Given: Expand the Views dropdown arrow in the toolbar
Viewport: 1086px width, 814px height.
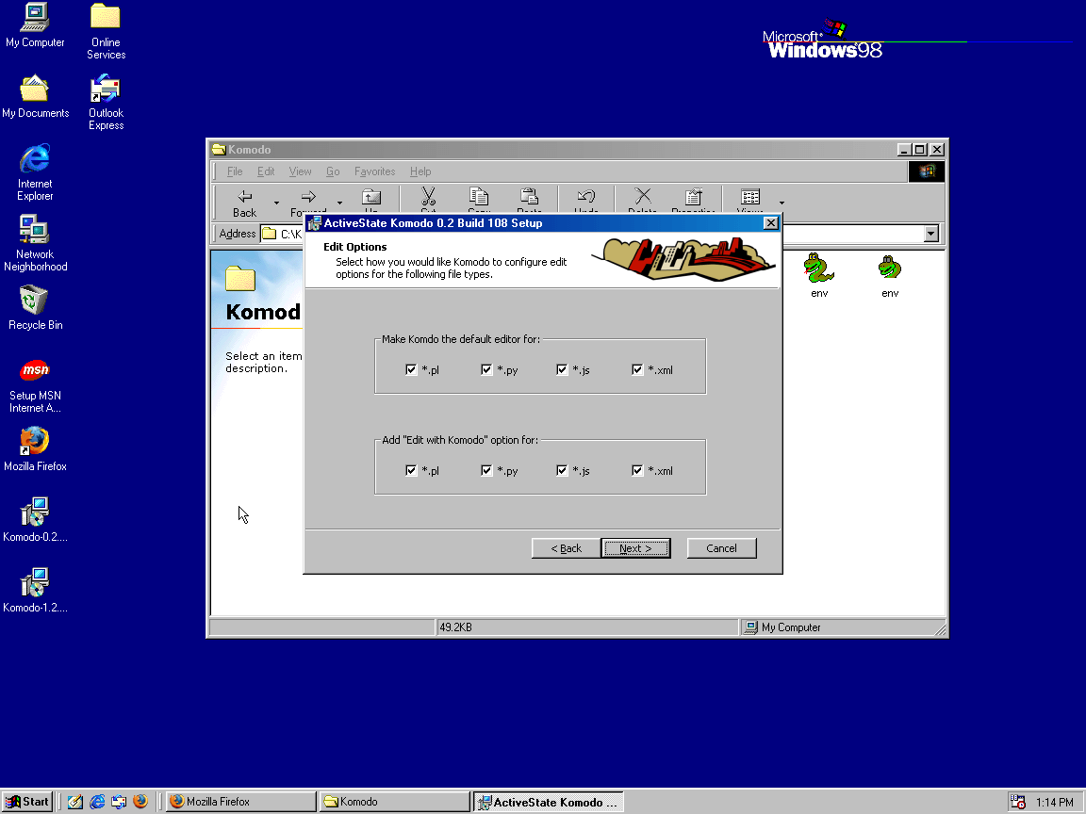Looking at the screenshot, I should 782,203.
